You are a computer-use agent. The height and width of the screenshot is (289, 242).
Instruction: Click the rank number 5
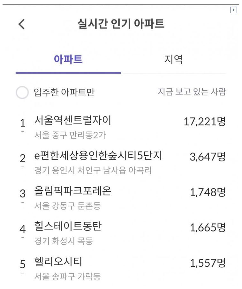[23, 264]
